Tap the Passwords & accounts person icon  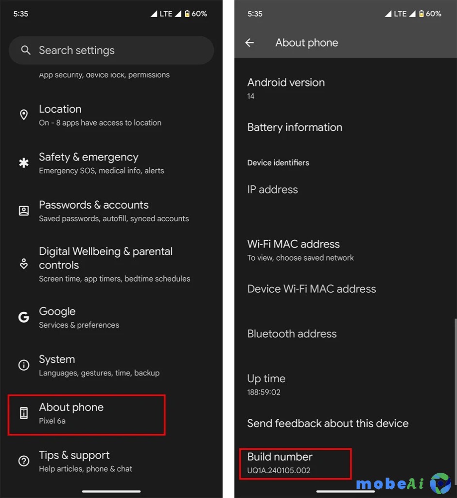click(x=23, y=211)
